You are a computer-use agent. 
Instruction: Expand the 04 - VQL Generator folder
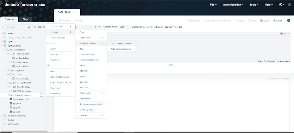pyautogui.click(x=8, y=91)
